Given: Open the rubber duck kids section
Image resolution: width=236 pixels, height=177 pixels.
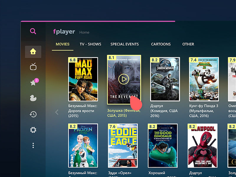Looking at the screenshot, I should [x=33, y=98].
